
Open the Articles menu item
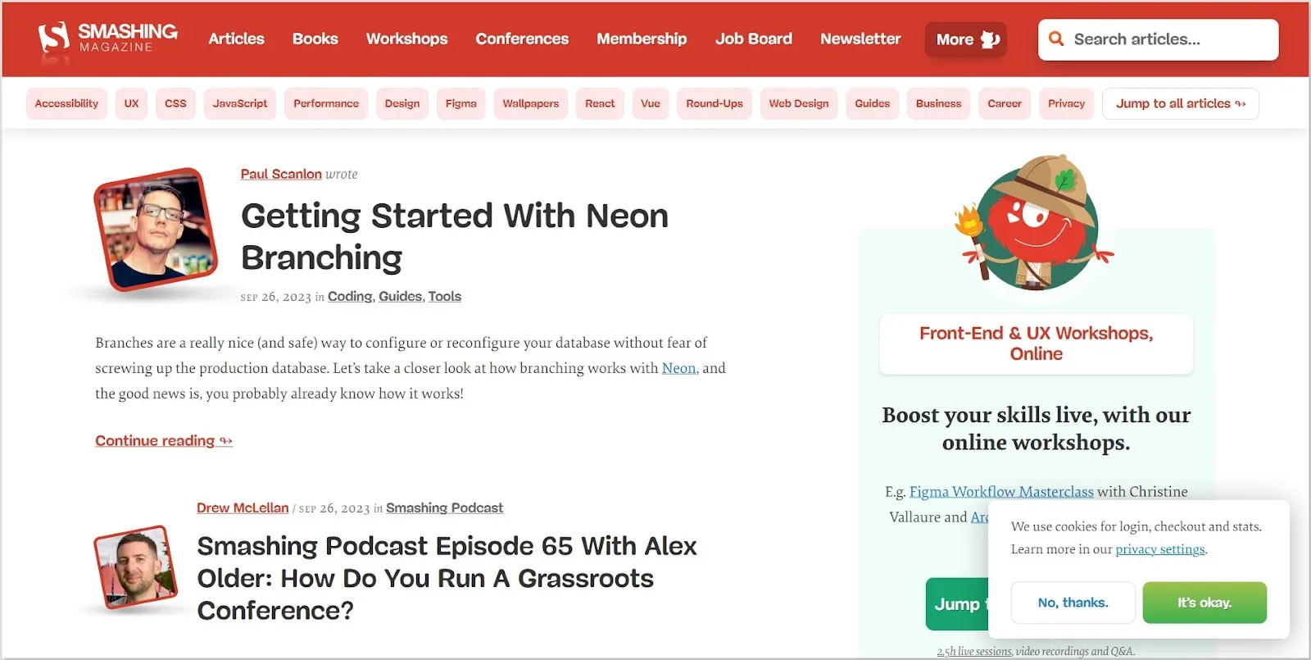(x=236, y=39)
